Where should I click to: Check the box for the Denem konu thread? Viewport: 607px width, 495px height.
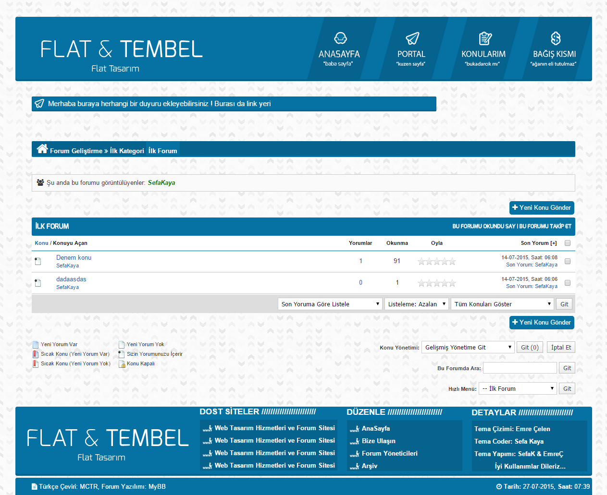point(568,261)
